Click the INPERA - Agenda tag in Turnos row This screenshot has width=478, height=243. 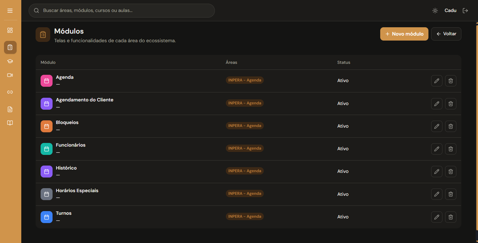tap(245, 216)
